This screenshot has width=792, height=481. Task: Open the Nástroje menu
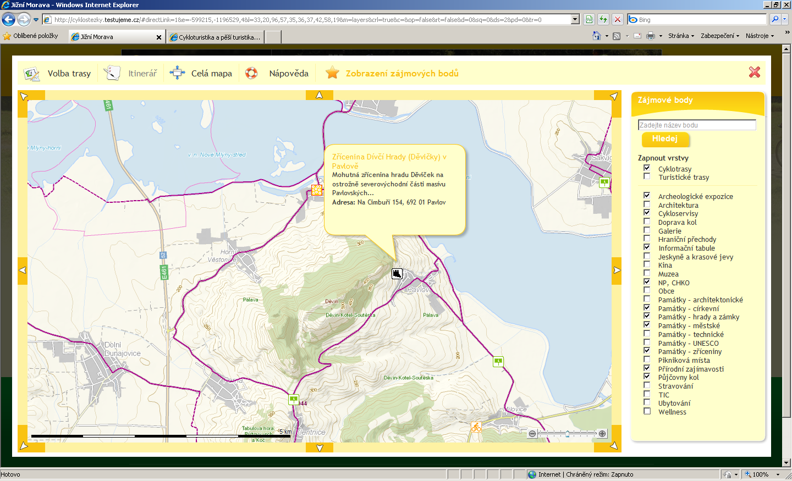[x=760, y=36]
